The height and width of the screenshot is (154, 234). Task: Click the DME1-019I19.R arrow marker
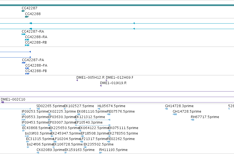click(101, 86)
